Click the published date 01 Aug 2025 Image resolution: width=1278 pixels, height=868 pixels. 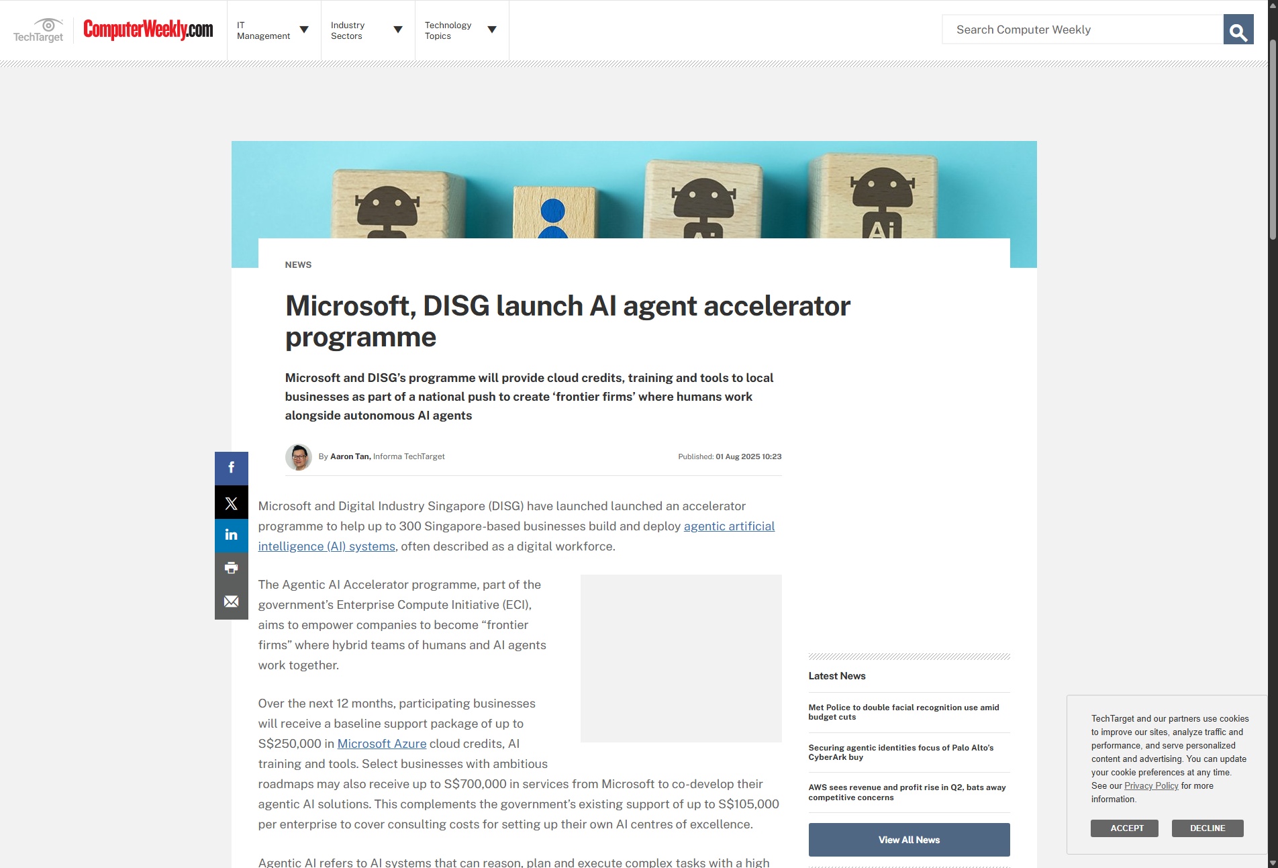[738, 456]
